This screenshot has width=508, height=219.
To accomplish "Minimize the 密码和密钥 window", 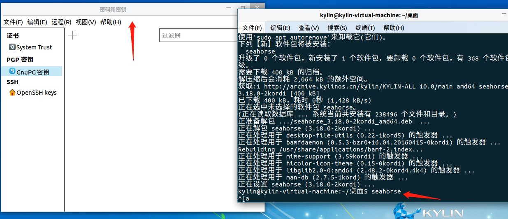I will (228, 7).
